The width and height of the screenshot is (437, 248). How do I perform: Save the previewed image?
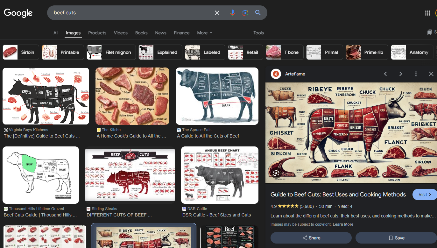pyautogui.click(x=396, y=238)
